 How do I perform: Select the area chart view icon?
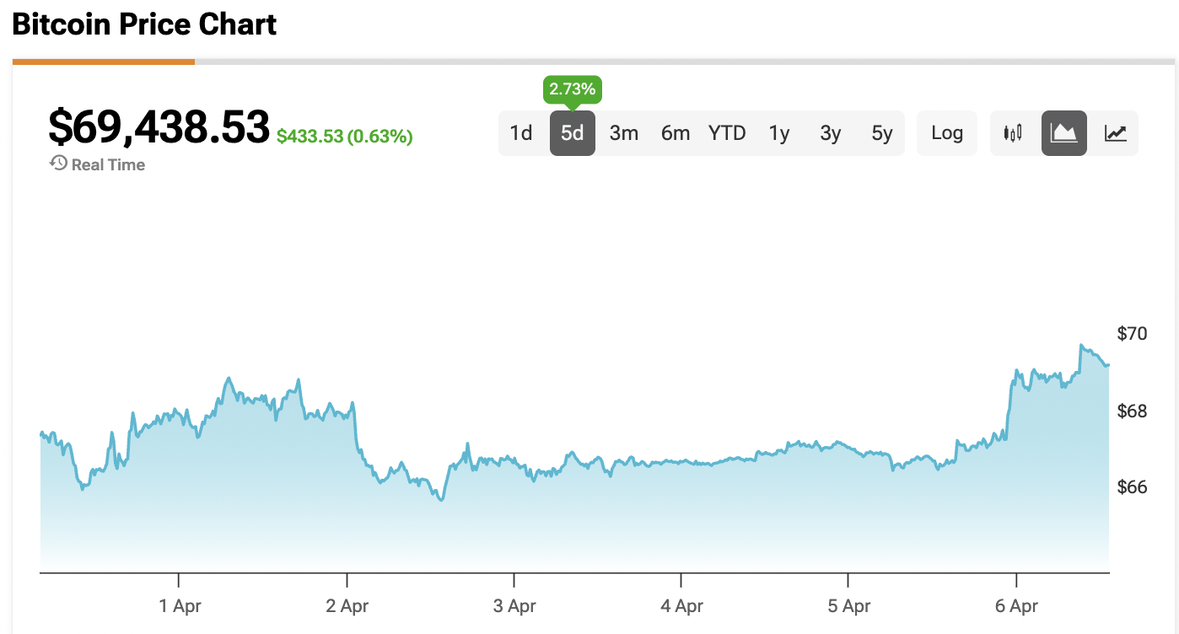(x=1063, y=132)
